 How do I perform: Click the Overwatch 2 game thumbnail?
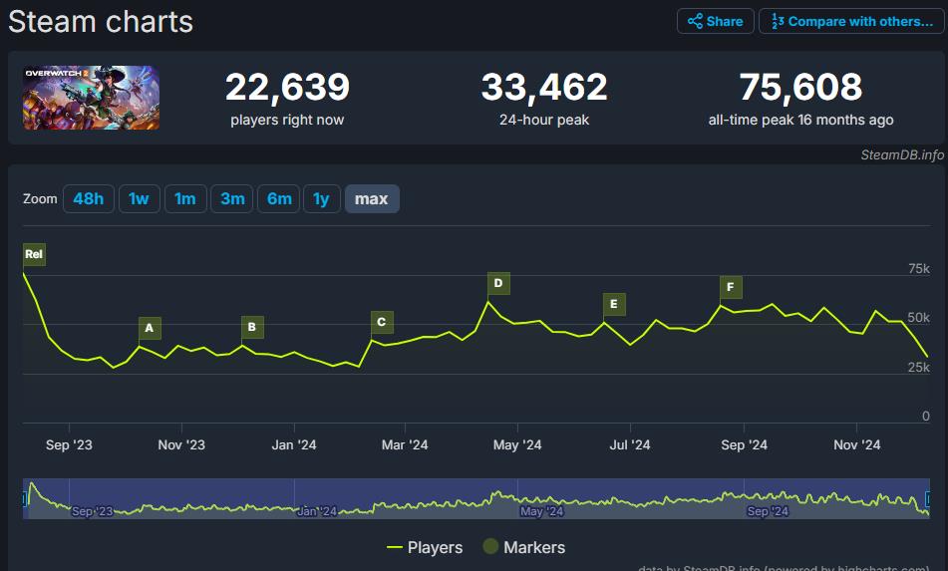coord(92,98)
